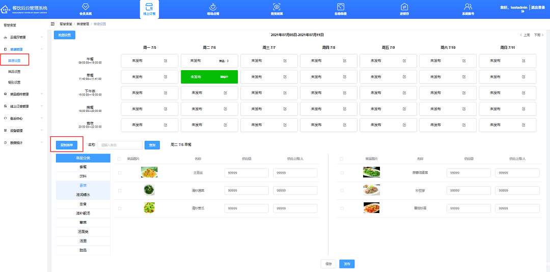Expand 云餐厅管理 sidebar menu

point(23,37)
